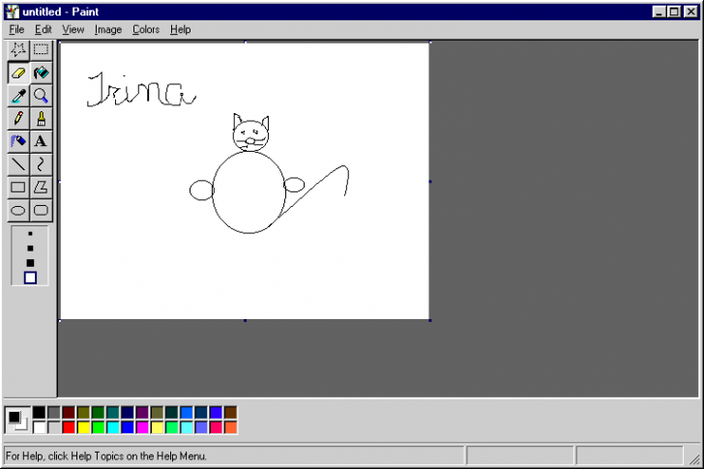Select the rectangular Select tool
704x469 pixels.
(x=41, y=49)
